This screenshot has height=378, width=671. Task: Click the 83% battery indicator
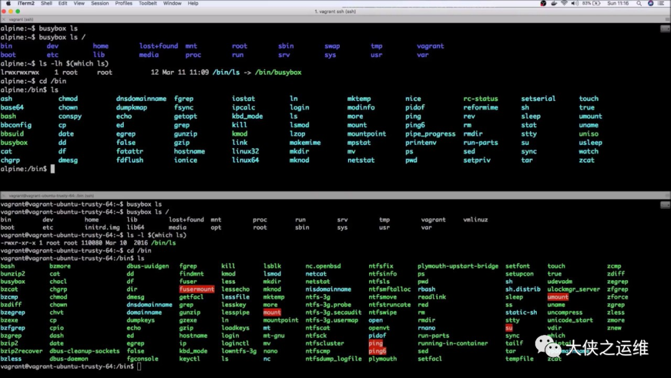pos(591,3)
